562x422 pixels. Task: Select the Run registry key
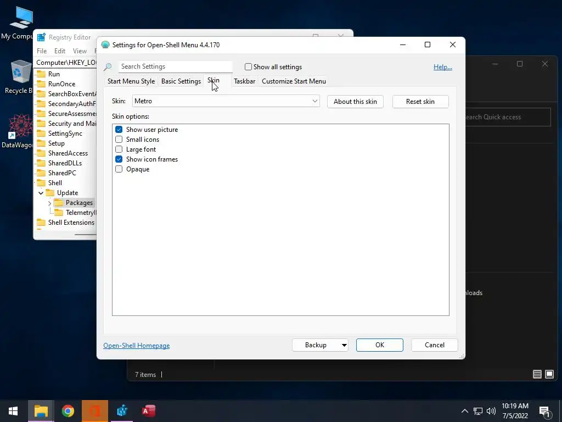click(54, 74)
